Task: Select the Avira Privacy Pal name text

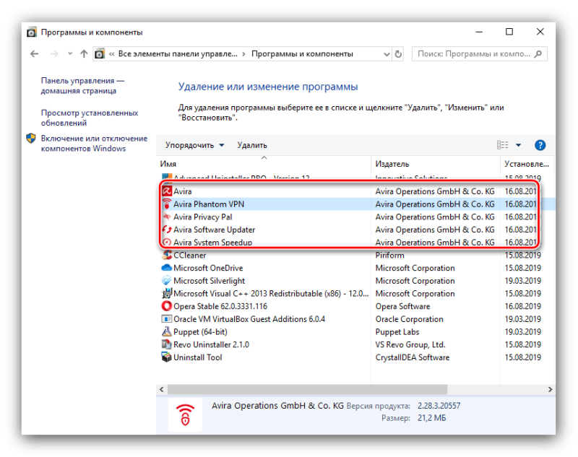Action: (203, 217)
